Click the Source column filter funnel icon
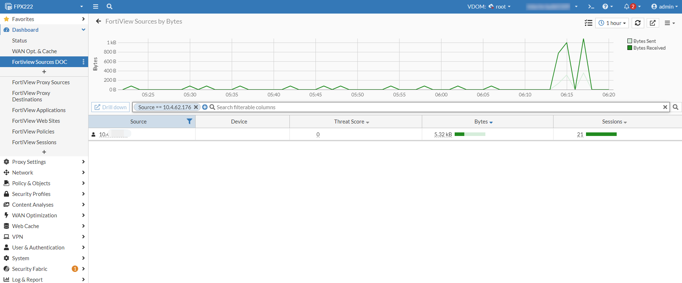 tap(190, 121)
